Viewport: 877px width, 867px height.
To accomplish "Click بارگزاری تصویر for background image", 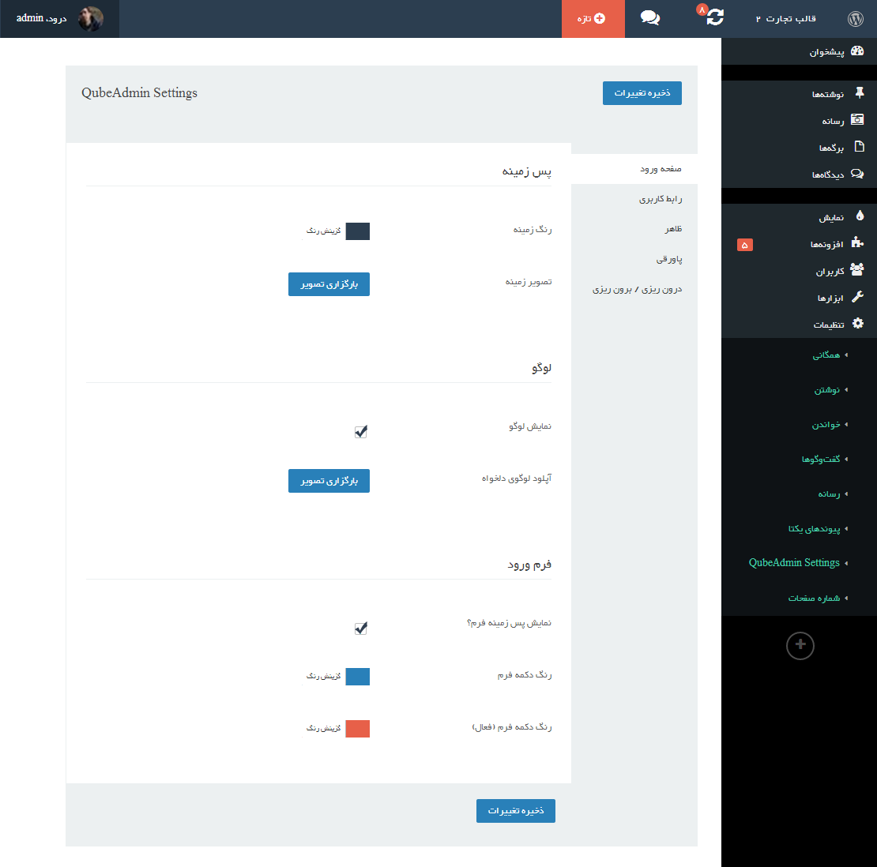I will 329,284.
